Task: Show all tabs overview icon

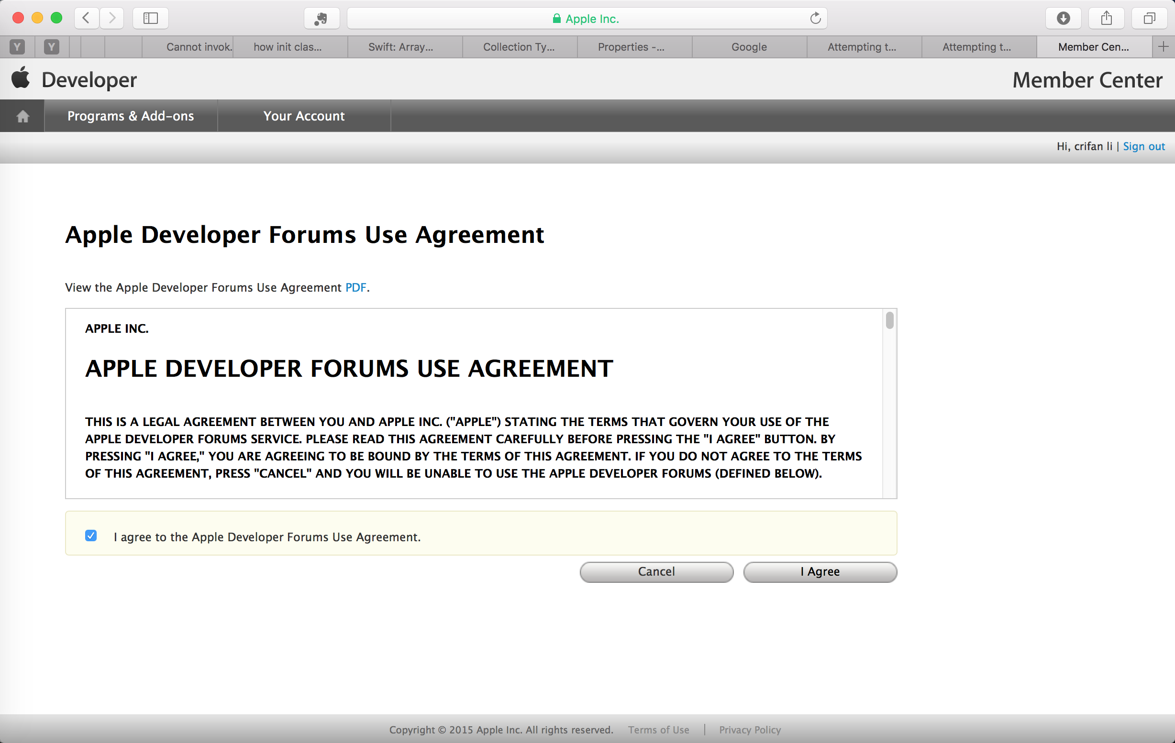Action: pos(1149,18)
